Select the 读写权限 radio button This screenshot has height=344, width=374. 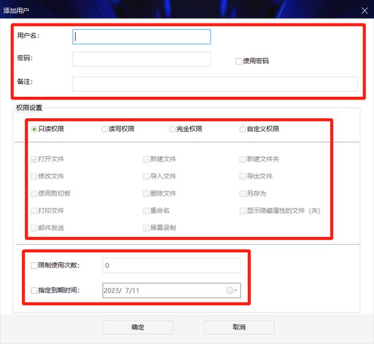point(104,129)
